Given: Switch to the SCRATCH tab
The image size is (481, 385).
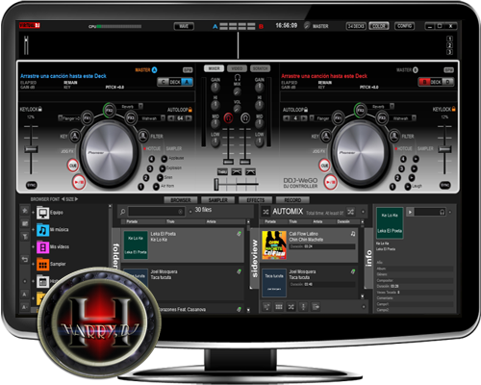Looking at the screenshot, I should tap(260, 68).
